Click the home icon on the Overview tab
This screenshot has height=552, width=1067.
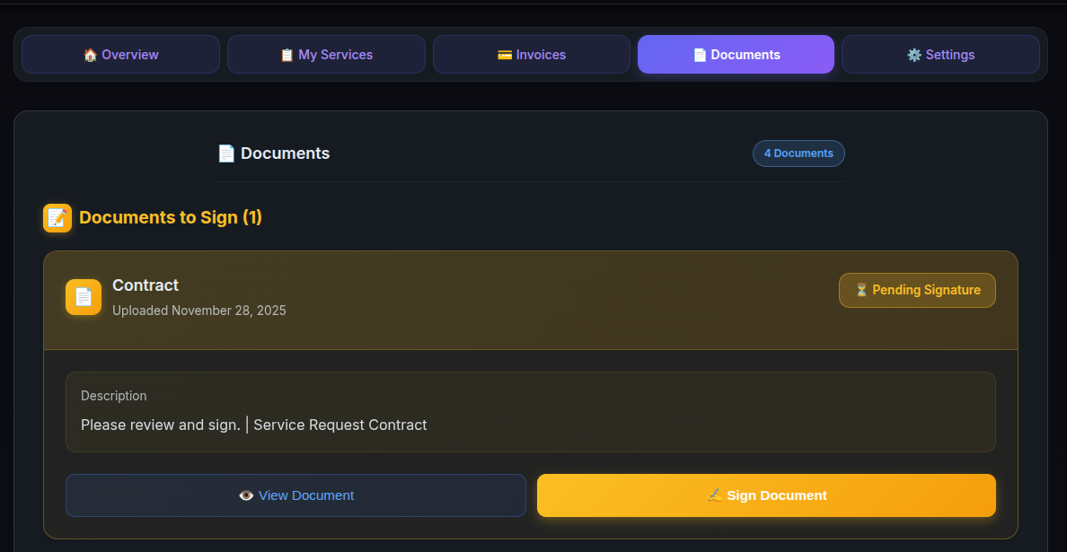(x=89, y=54)
